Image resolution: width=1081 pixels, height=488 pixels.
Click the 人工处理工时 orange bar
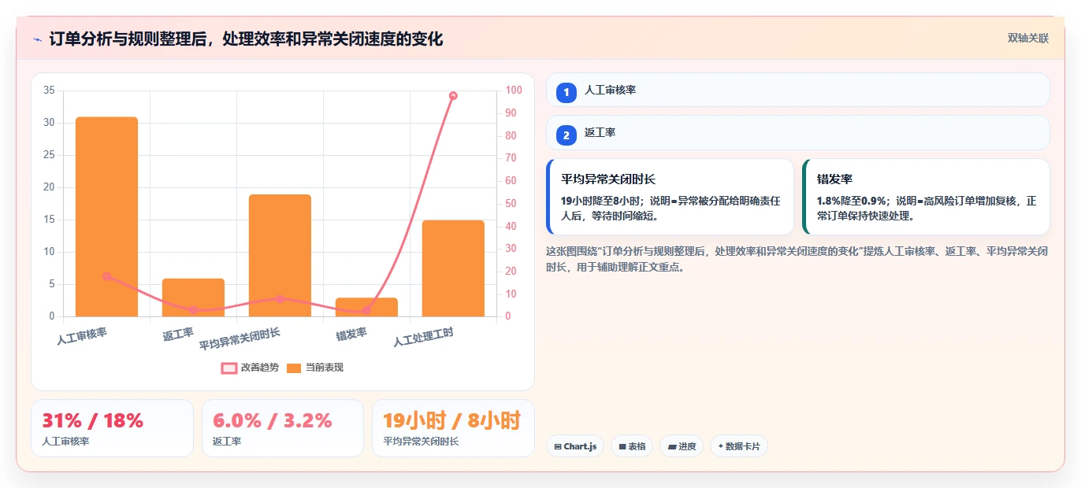453,268
